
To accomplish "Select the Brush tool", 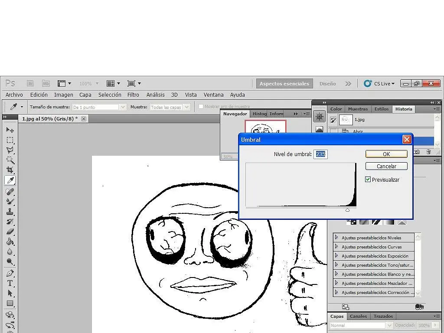I will (10, 202).
